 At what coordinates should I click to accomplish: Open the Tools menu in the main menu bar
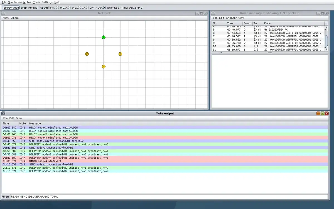[36, 2]
